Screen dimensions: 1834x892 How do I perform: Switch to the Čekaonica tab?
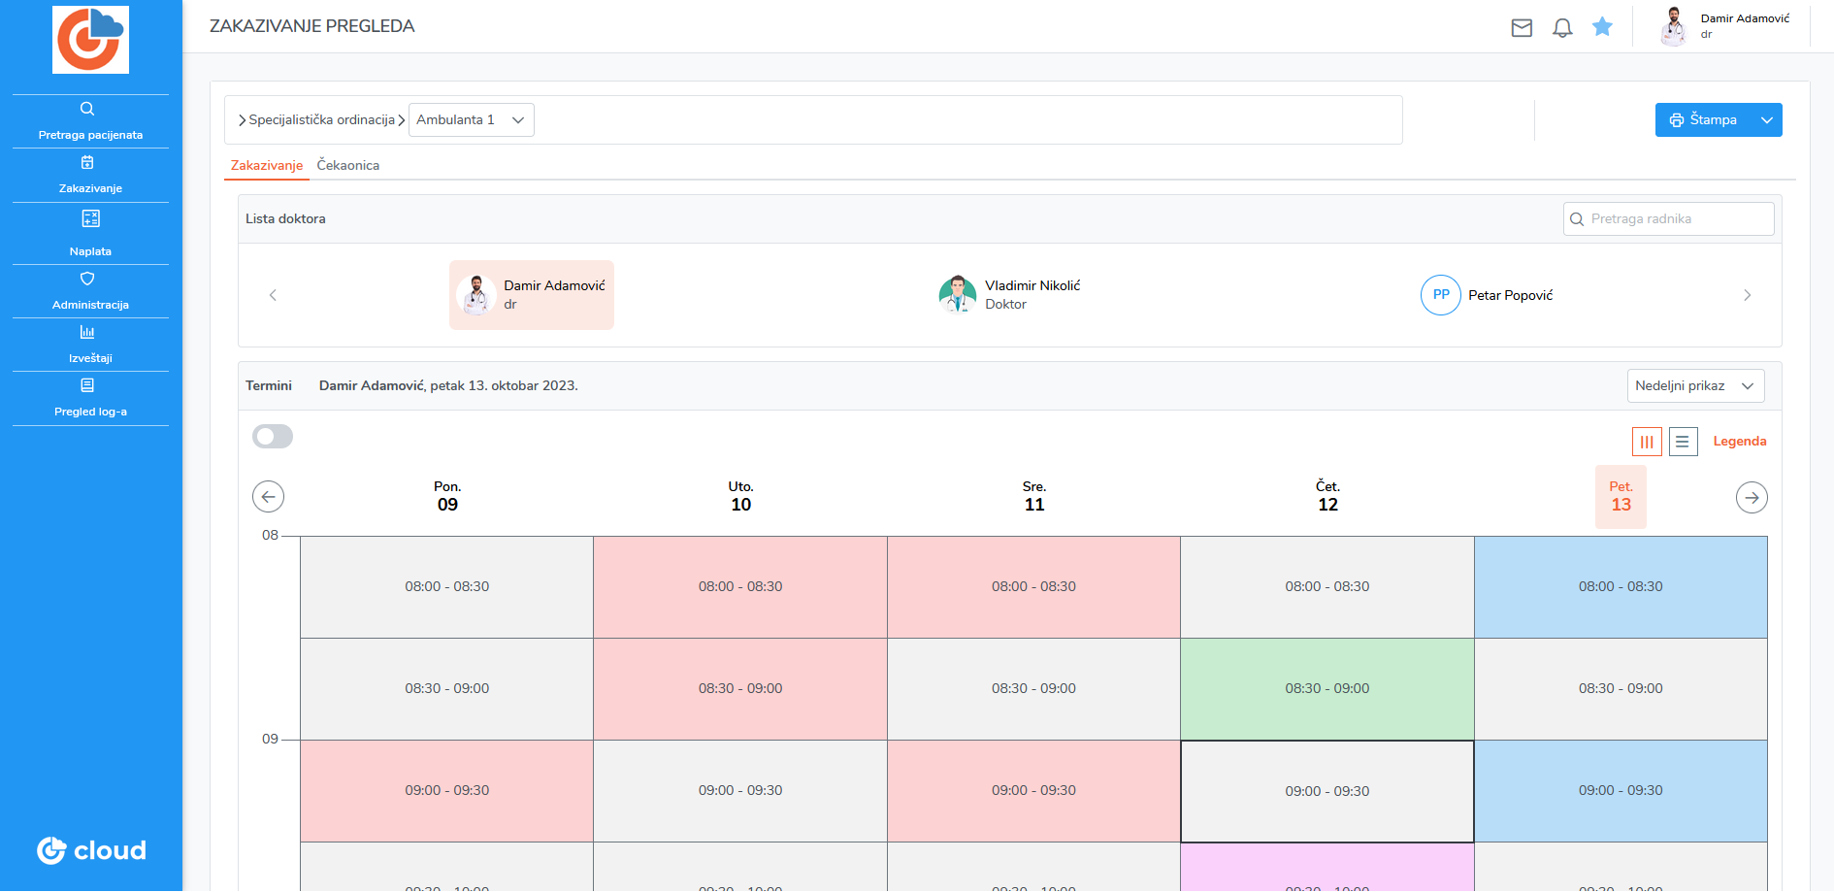click(348, 166)
